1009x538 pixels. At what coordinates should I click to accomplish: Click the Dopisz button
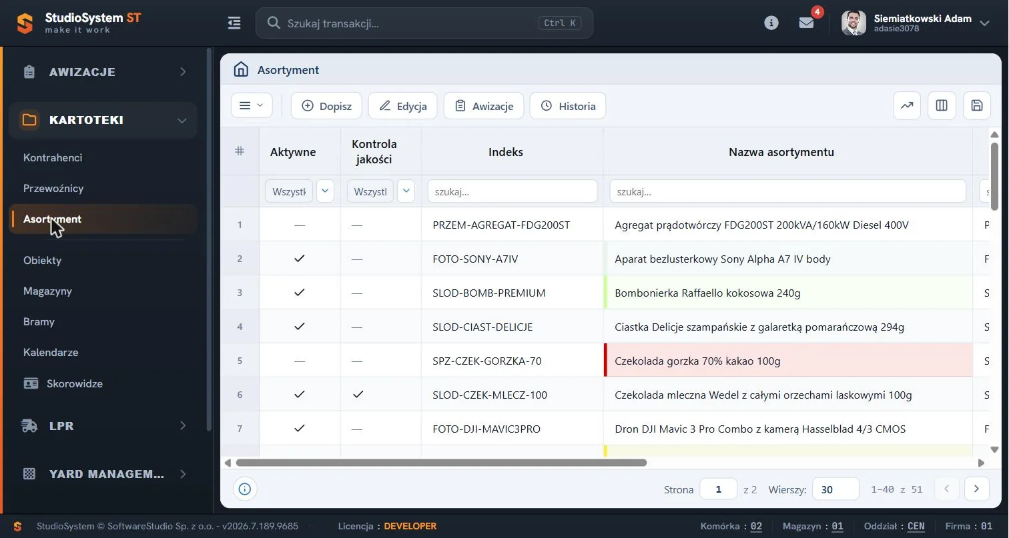326,106
